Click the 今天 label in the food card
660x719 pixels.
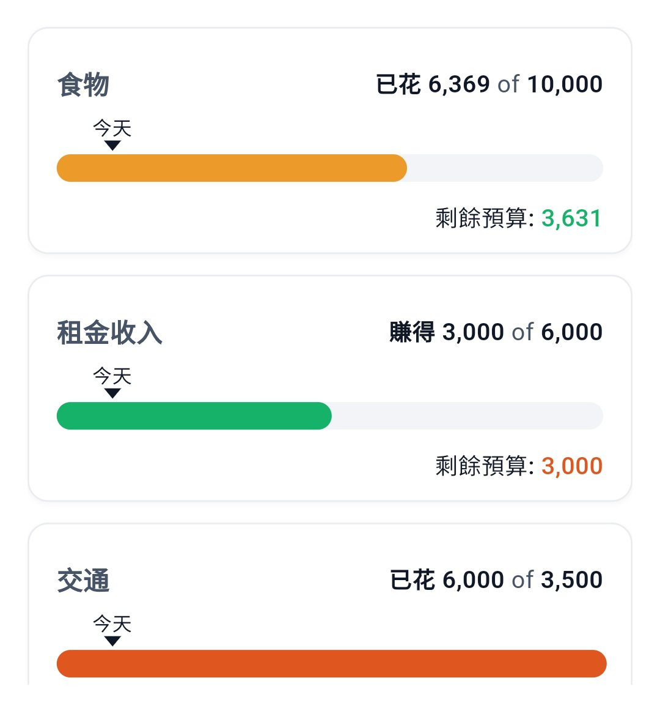pyautogui.click(x=112, y=129)
